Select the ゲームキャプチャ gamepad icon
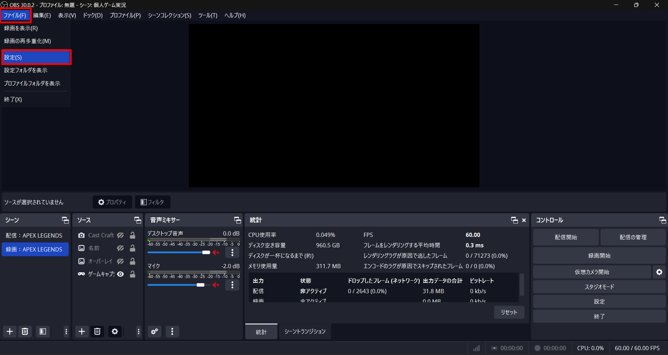The height and width of the screenshot is (355, 668). pyautogui.click(x=81, y=274)
